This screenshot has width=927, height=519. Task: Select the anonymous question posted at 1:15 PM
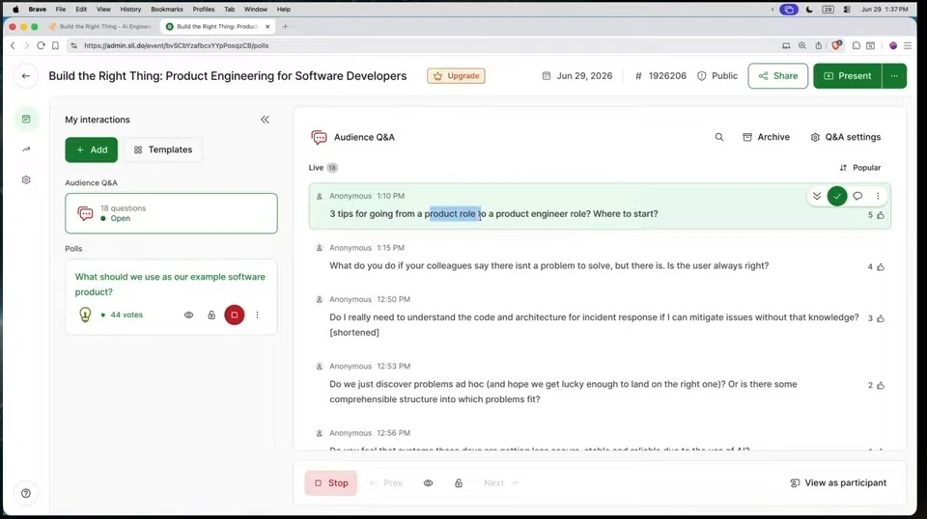click(x=598, y=258)
